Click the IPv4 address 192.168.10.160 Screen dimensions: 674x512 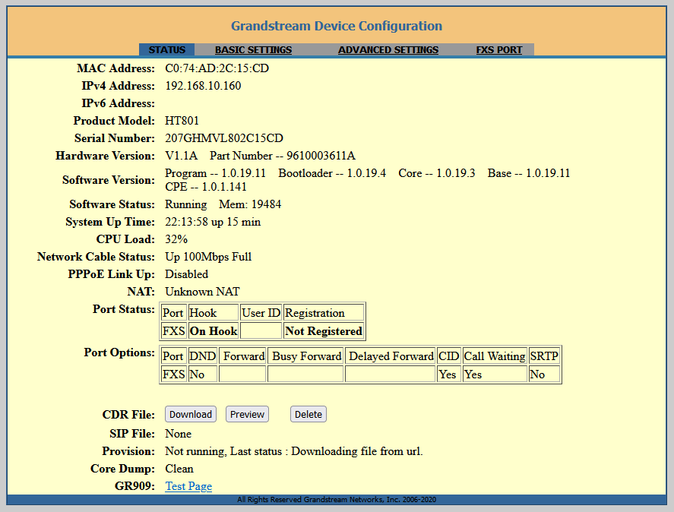pos(203,86)
